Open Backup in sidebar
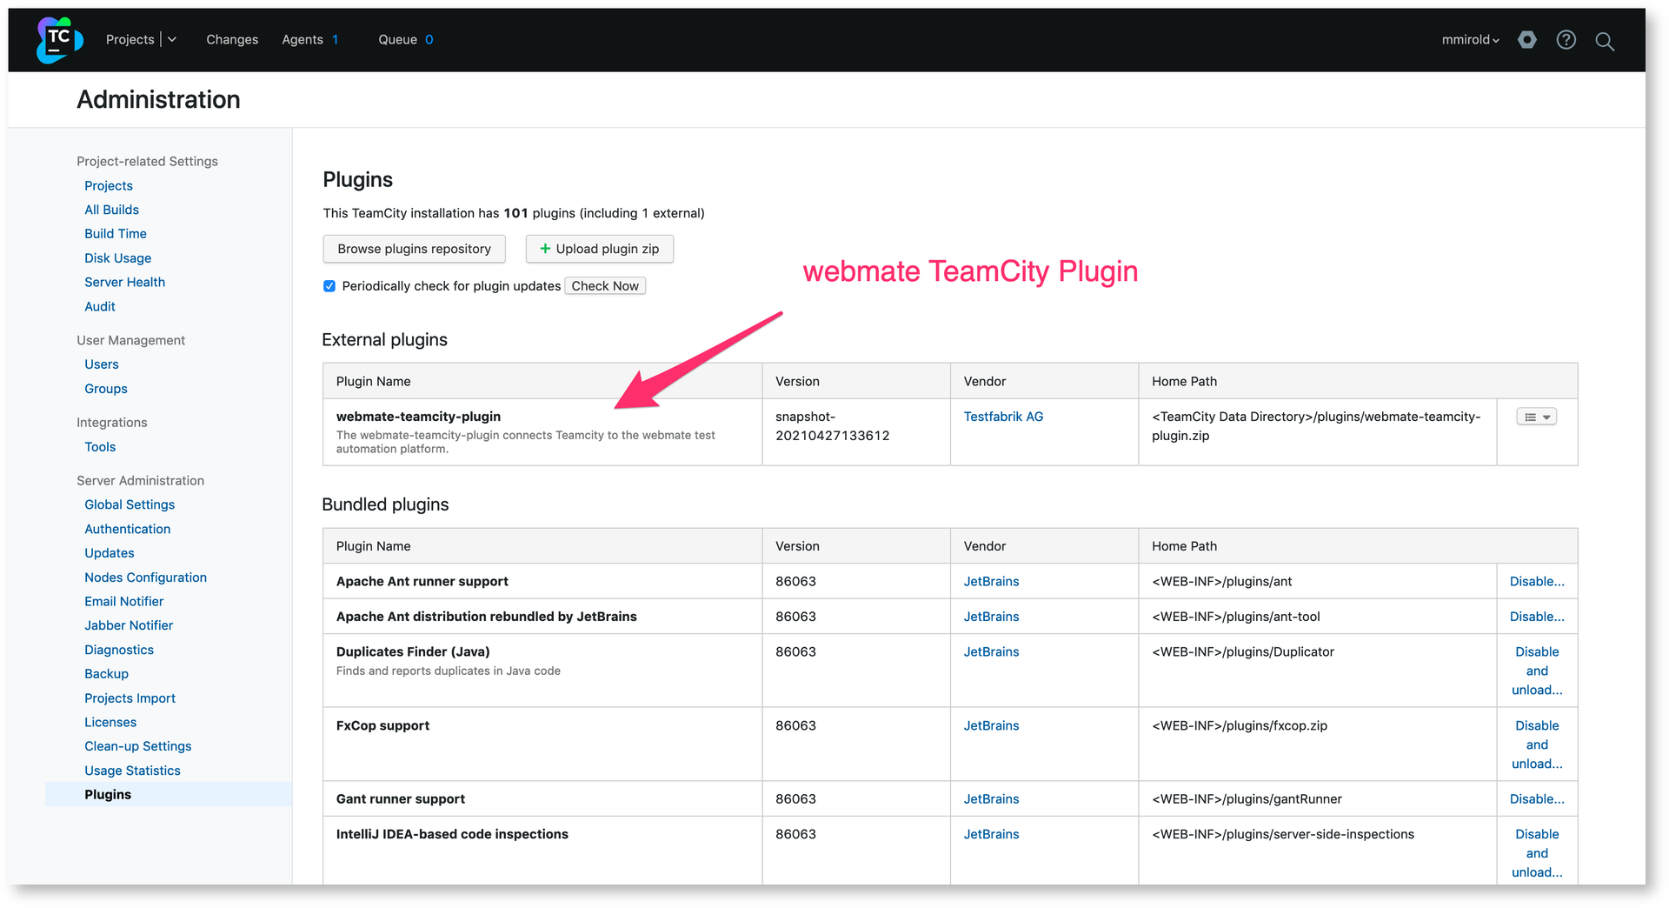1669x908 pixels. tap(107, 674)
